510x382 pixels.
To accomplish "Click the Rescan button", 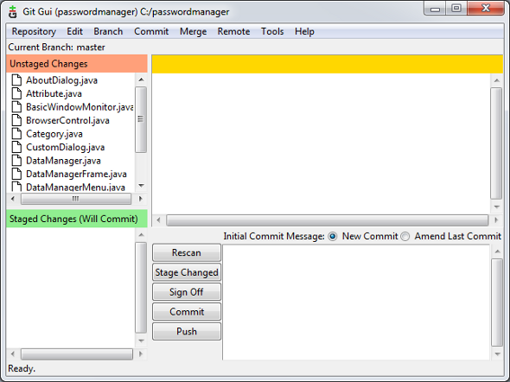I will click(x=187, y=252).
